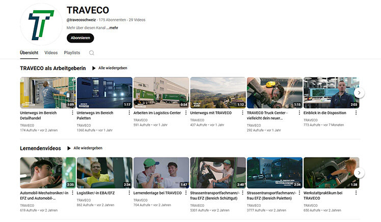Open options menu for Unterwegs mit TRAVECO

pyautogui.click(x=242, y=113)
